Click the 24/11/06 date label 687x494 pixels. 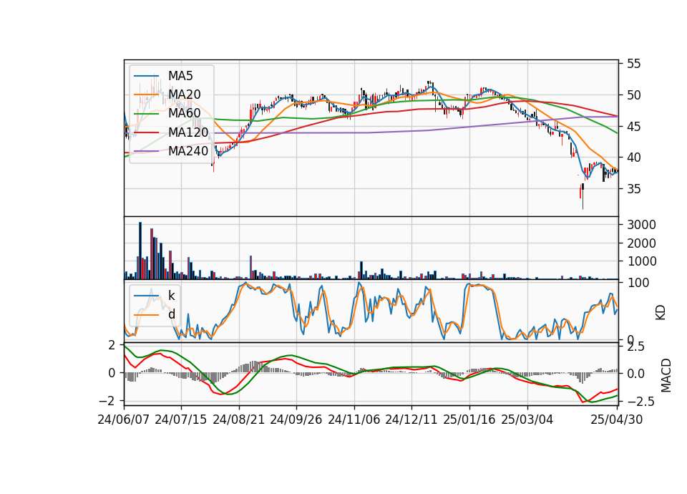click(x=354, y=420)
